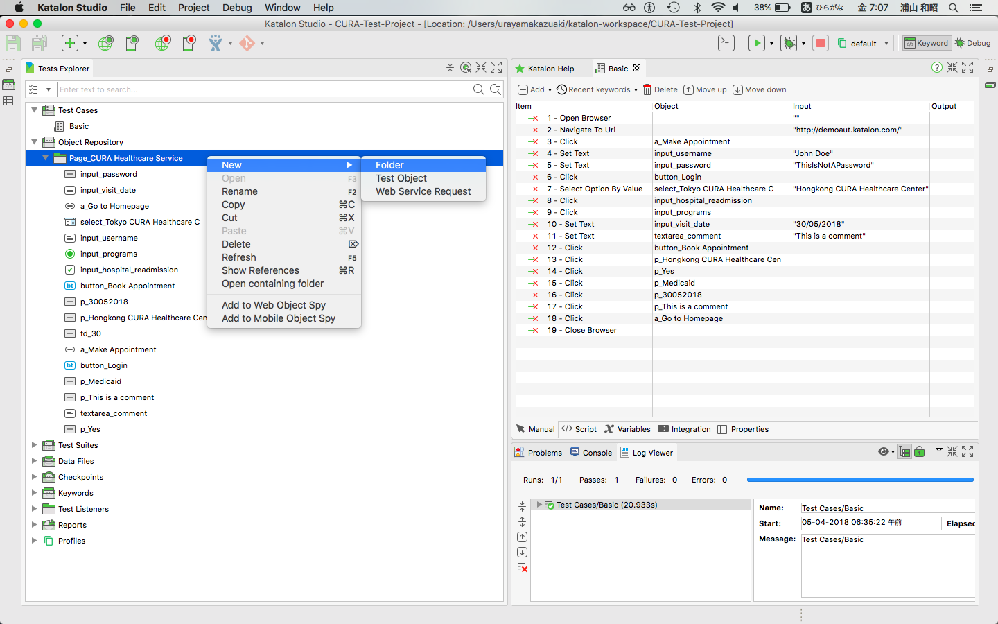Close the Basic editor tab

tap(637, 68)
